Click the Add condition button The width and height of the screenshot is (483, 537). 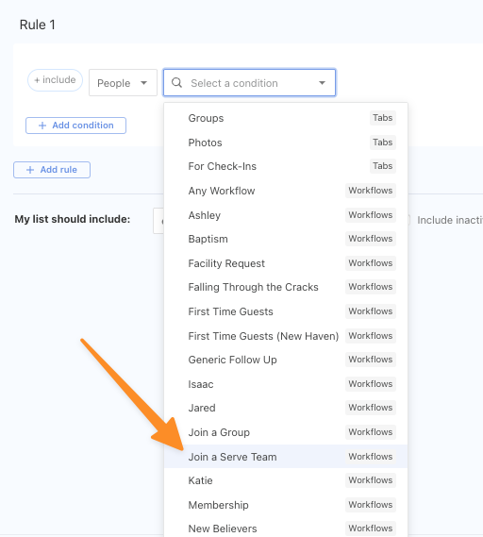75,126
